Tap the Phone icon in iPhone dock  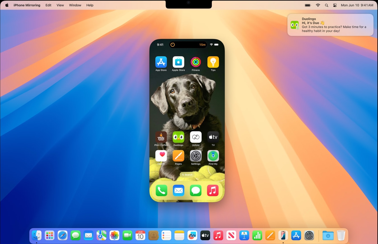tap(161, 191)
